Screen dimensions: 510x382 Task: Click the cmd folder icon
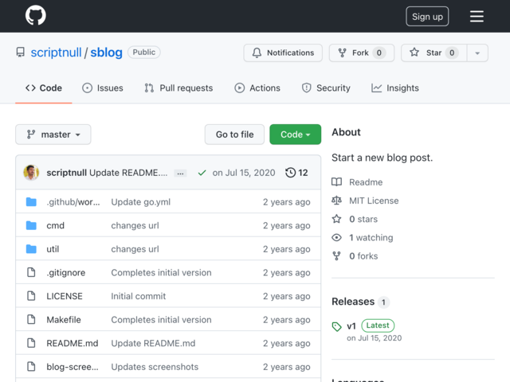[x=31, y=225]
